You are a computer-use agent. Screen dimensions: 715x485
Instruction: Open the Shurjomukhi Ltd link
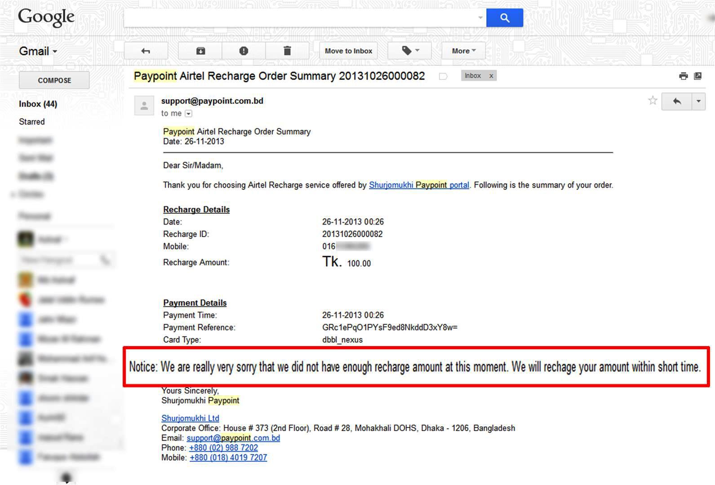pos(190,418)
